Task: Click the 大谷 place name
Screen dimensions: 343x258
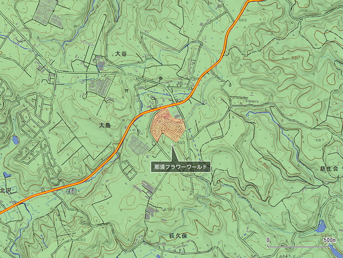Action: point(121,54)
